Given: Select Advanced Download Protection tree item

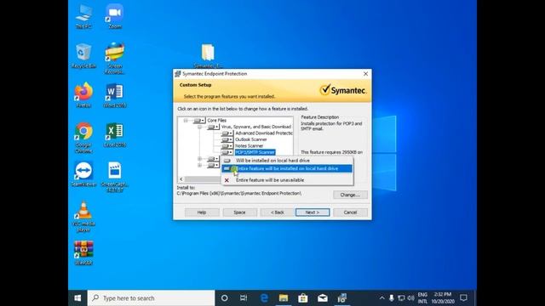Looking at the screenshot, I should 264,133.
